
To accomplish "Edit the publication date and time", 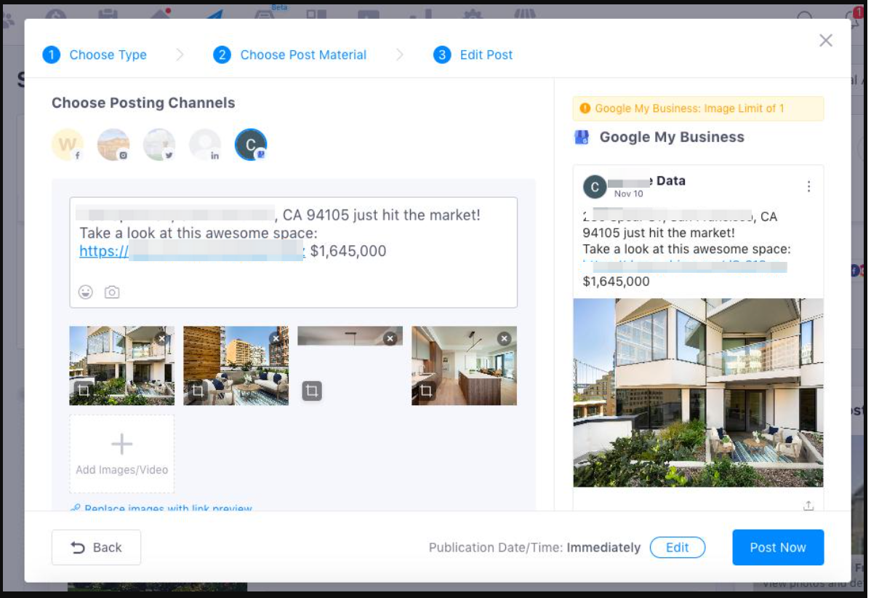I will pos(677,548).
